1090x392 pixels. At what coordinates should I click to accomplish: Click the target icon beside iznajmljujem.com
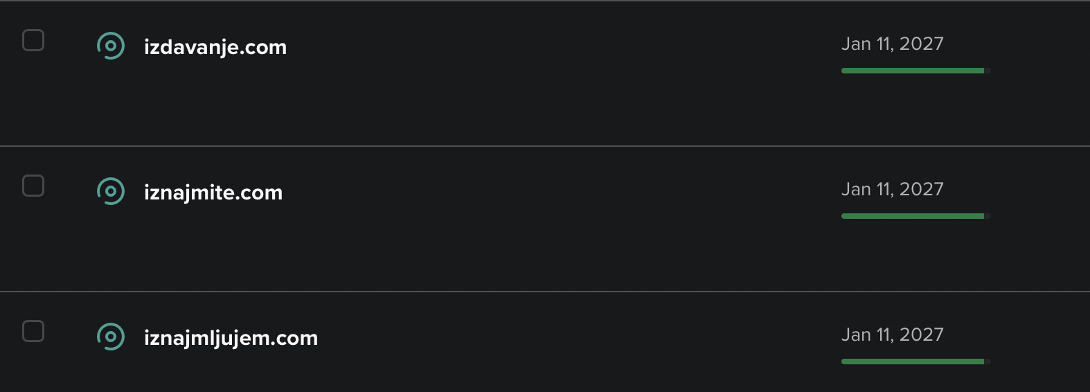[x=111, y=337]
